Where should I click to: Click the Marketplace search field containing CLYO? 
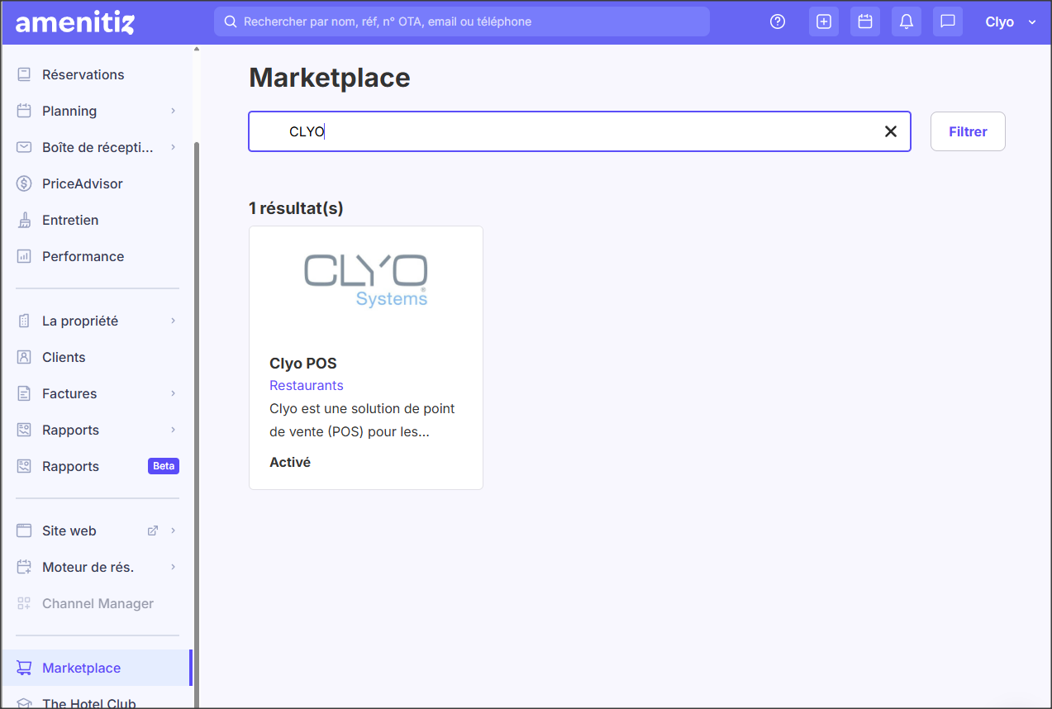[x=579, y=131]
